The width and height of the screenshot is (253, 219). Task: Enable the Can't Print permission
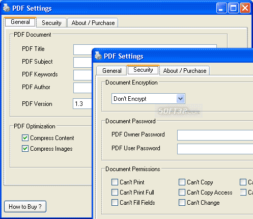(x=115, y=182)
